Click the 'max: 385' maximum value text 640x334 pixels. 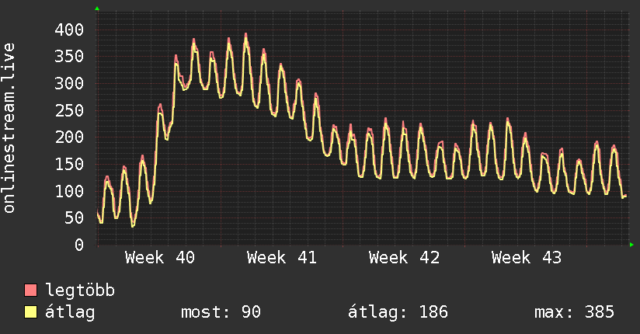tap(574, 312)
